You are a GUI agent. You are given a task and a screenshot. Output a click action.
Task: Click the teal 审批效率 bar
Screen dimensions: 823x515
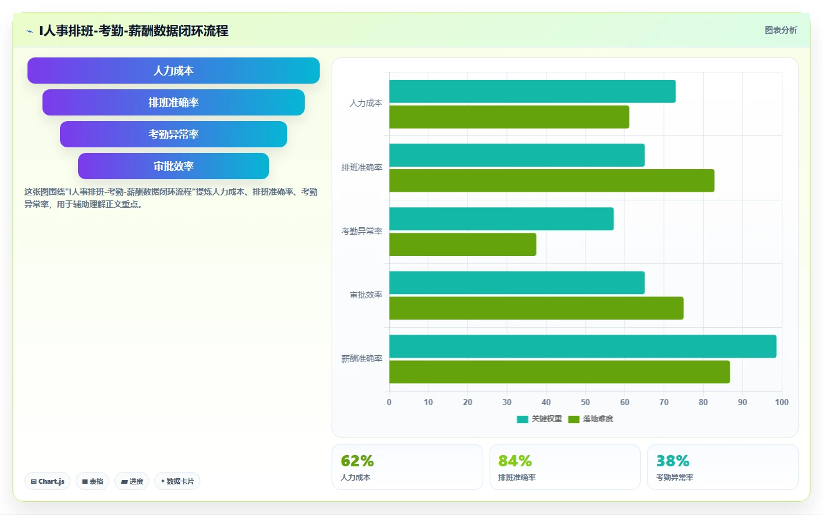[517, 283]
